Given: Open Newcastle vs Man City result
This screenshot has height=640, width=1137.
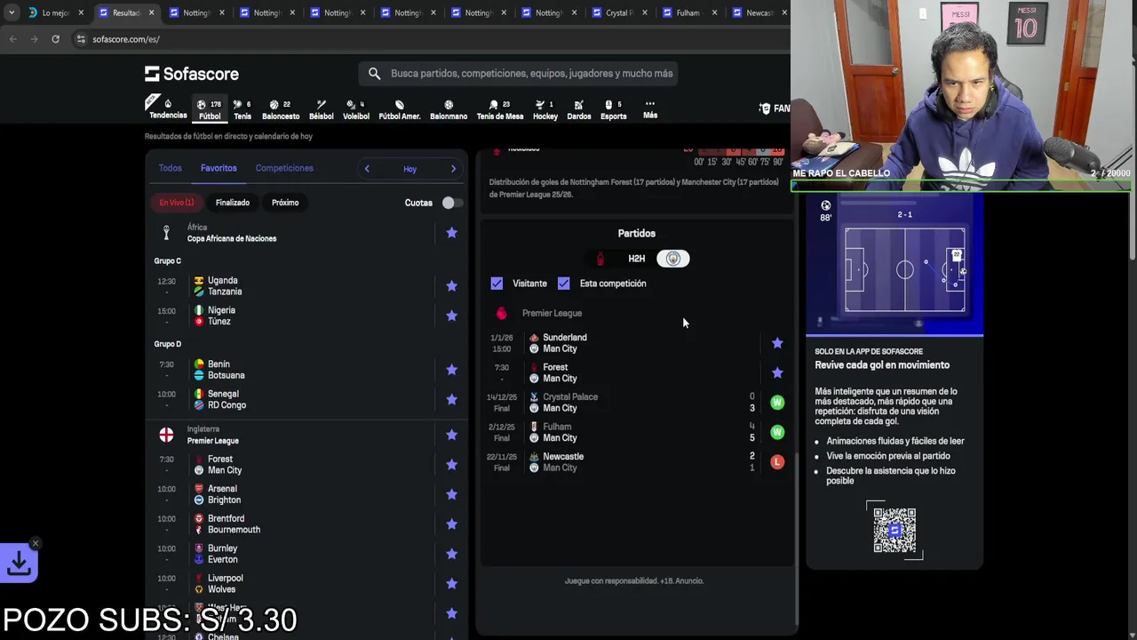Looking at the screenshot, I should 636,462.
